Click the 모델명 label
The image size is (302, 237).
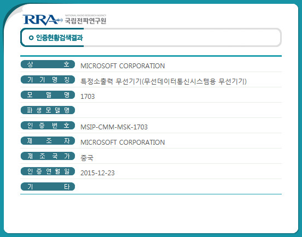pyautogui.click(x=48, y=95)
